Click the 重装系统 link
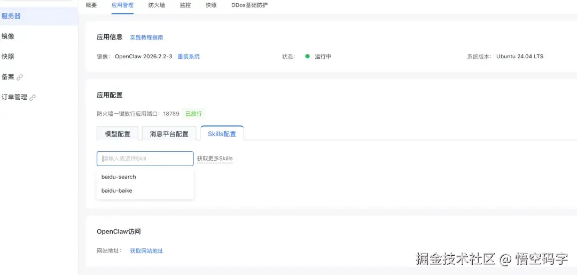The height and width of the screenshot is (275, 577). coord(189,57)
